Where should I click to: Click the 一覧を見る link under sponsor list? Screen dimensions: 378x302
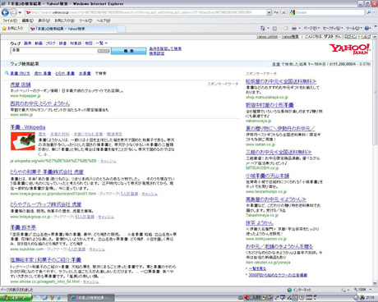tap(257, 268)
